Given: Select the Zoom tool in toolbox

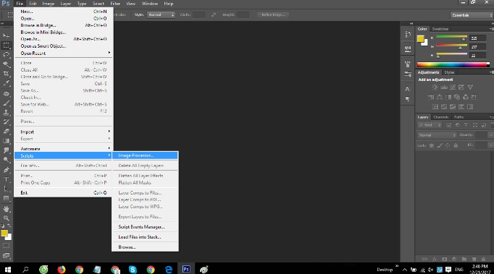Looking at the screenshot, I should click(6, 218).
